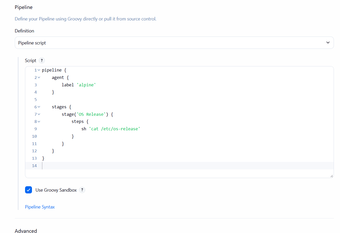
Task: Uncheck the Use Groovy Sandbox checkbox
Action: [x=29, y=190]
